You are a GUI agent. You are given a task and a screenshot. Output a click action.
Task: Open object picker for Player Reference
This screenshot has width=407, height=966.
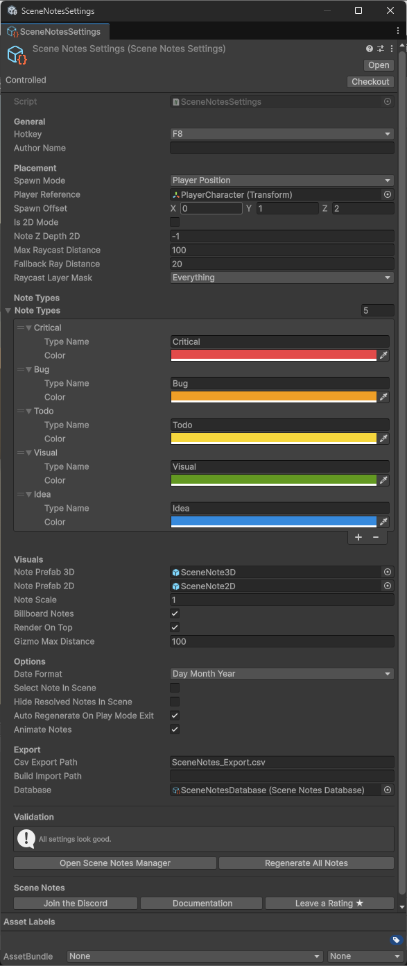[388, 195]
